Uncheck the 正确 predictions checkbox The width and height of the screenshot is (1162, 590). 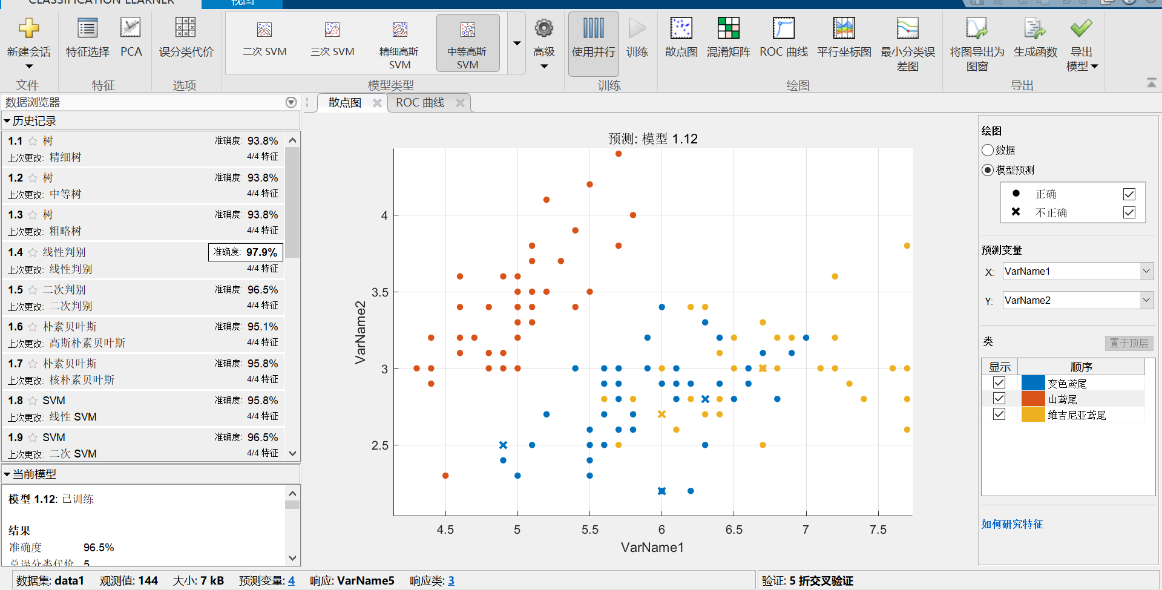point(1129,194)
